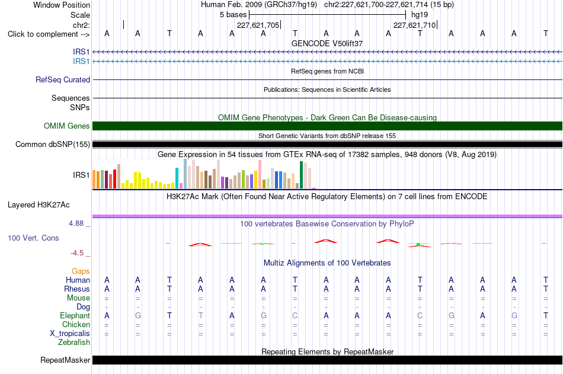The width and height of the screenshot is (563, 374).
Task: Open the light blue IRS1 transcript label
Action: click(81, 62)
